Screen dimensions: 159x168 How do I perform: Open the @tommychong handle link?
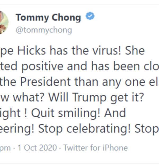click(44, 30)
